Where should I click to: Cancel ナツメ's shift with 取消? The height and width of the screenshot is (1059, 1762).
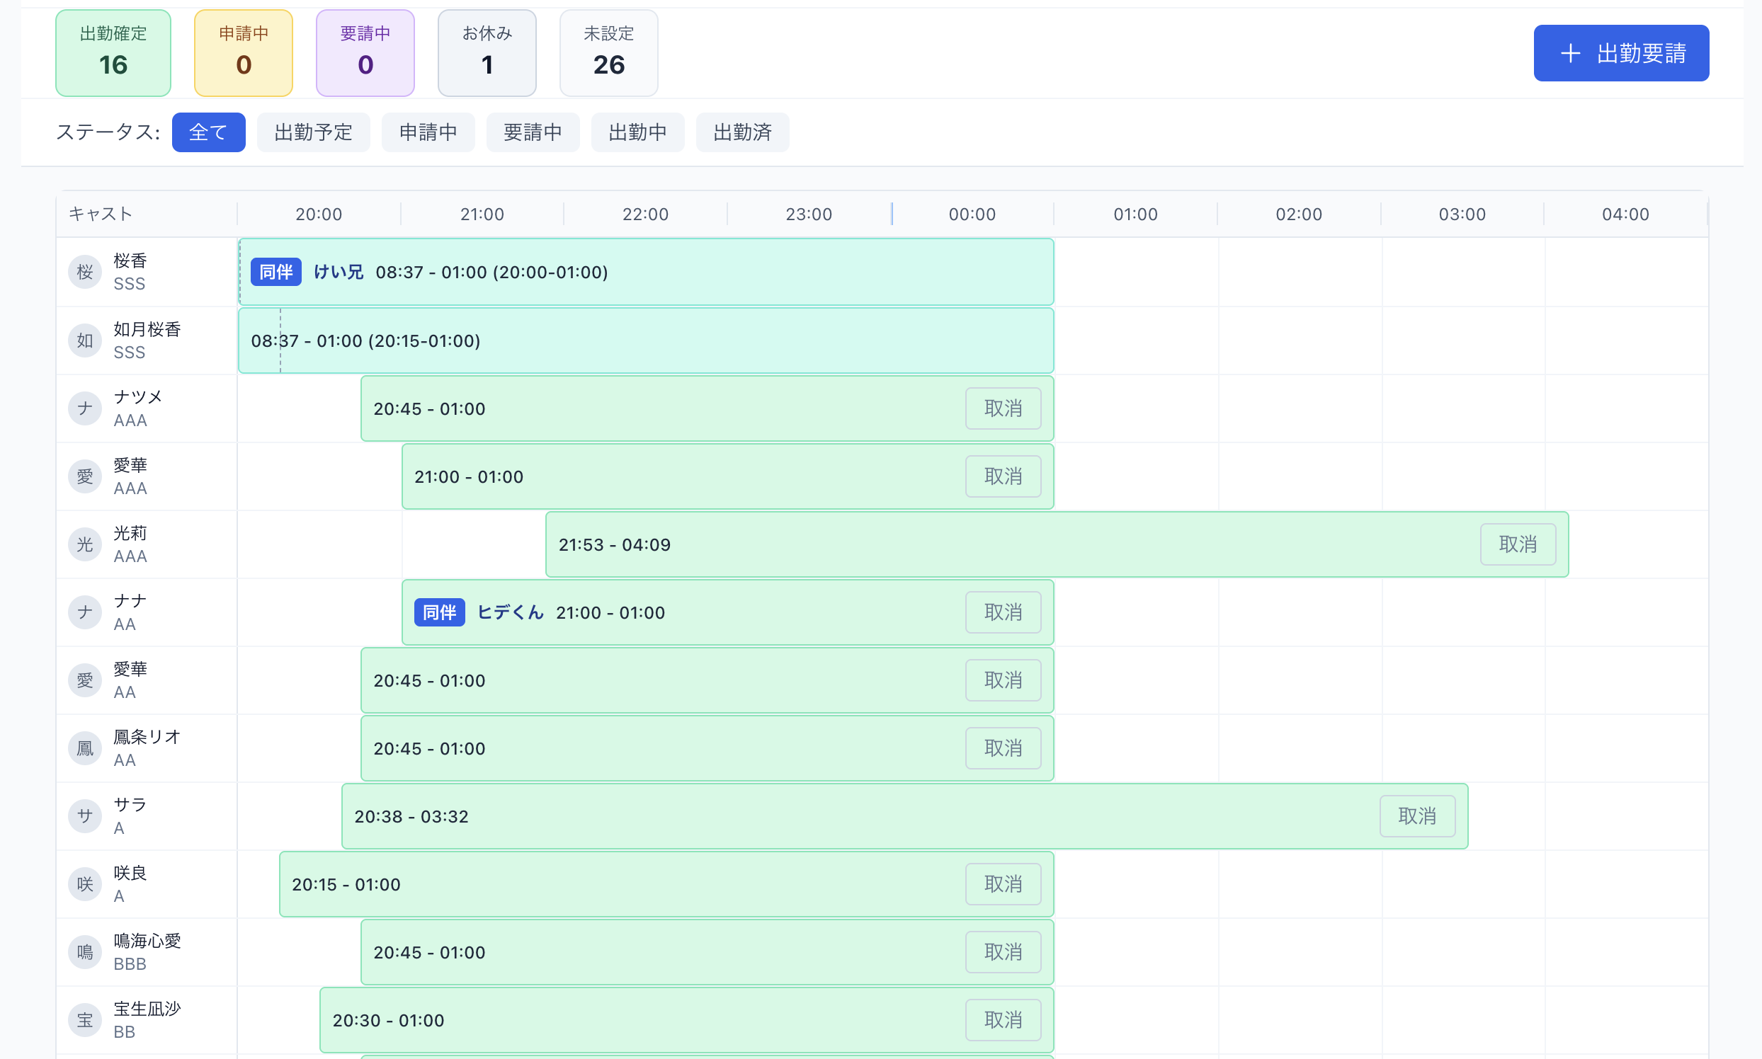coord(1003,408)
